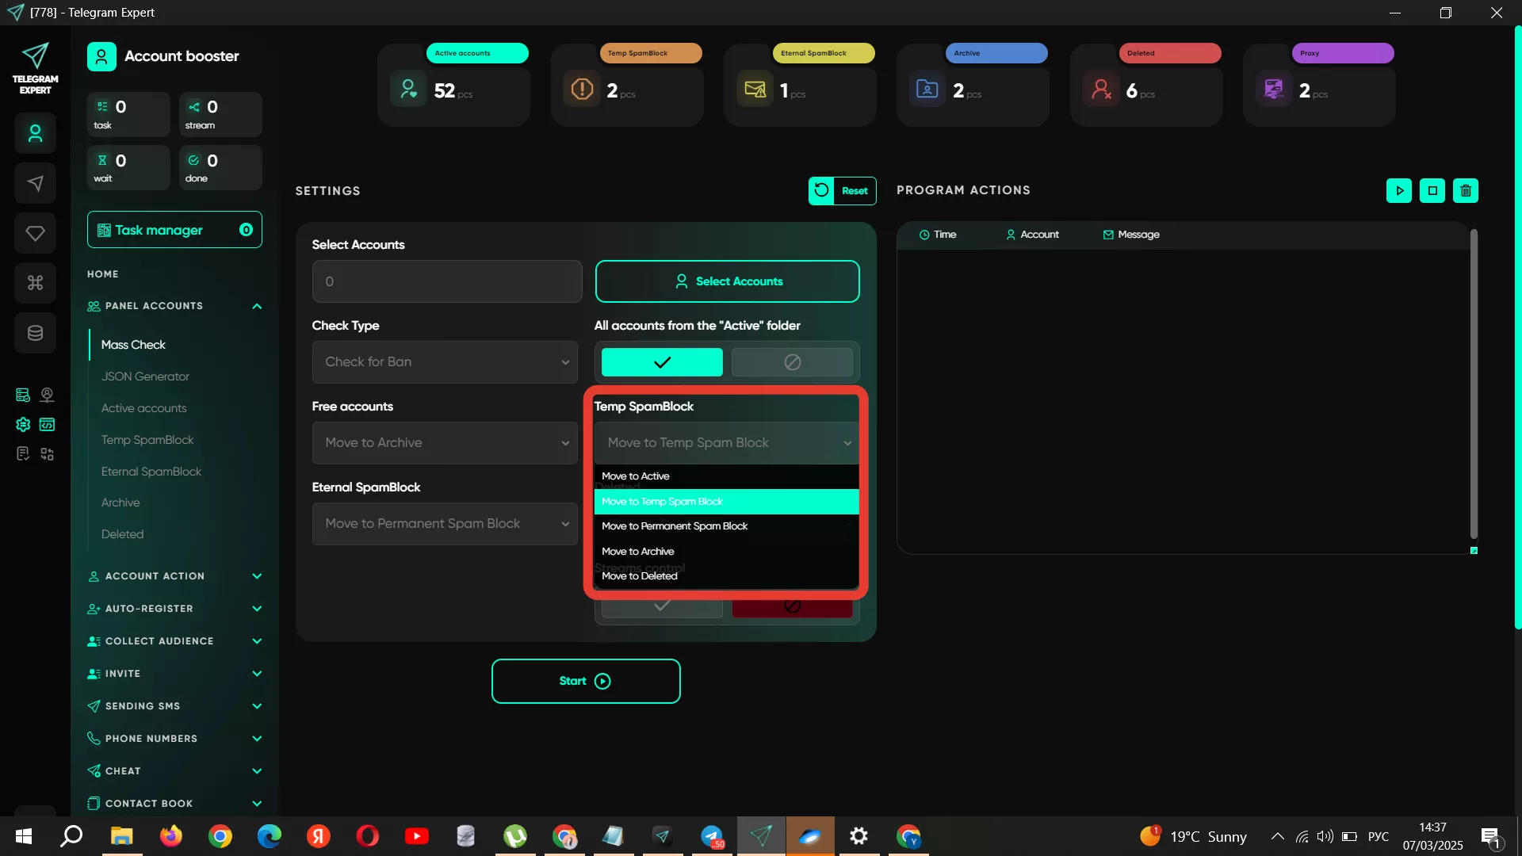Open the Task manager button
The image size is (1522, 856).
pyautogui.click(x=174, y=230)
